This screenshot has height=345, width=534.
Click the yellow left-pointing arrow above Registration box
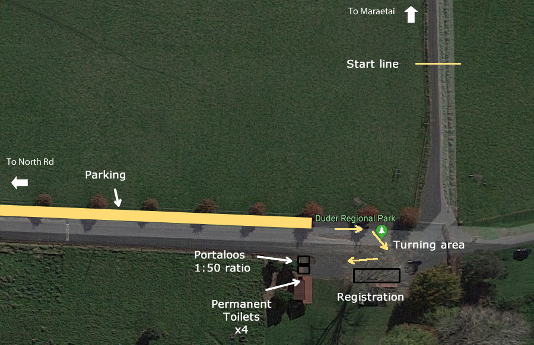pos(363,260)
